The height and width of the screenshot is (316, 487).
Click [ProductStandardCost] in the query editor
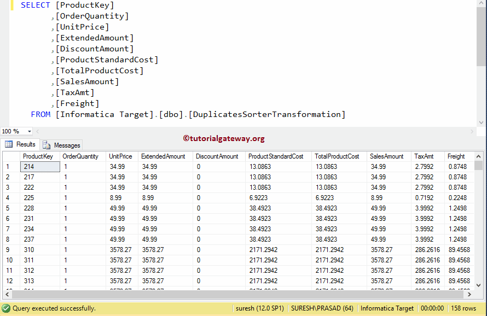pos(107,60)
